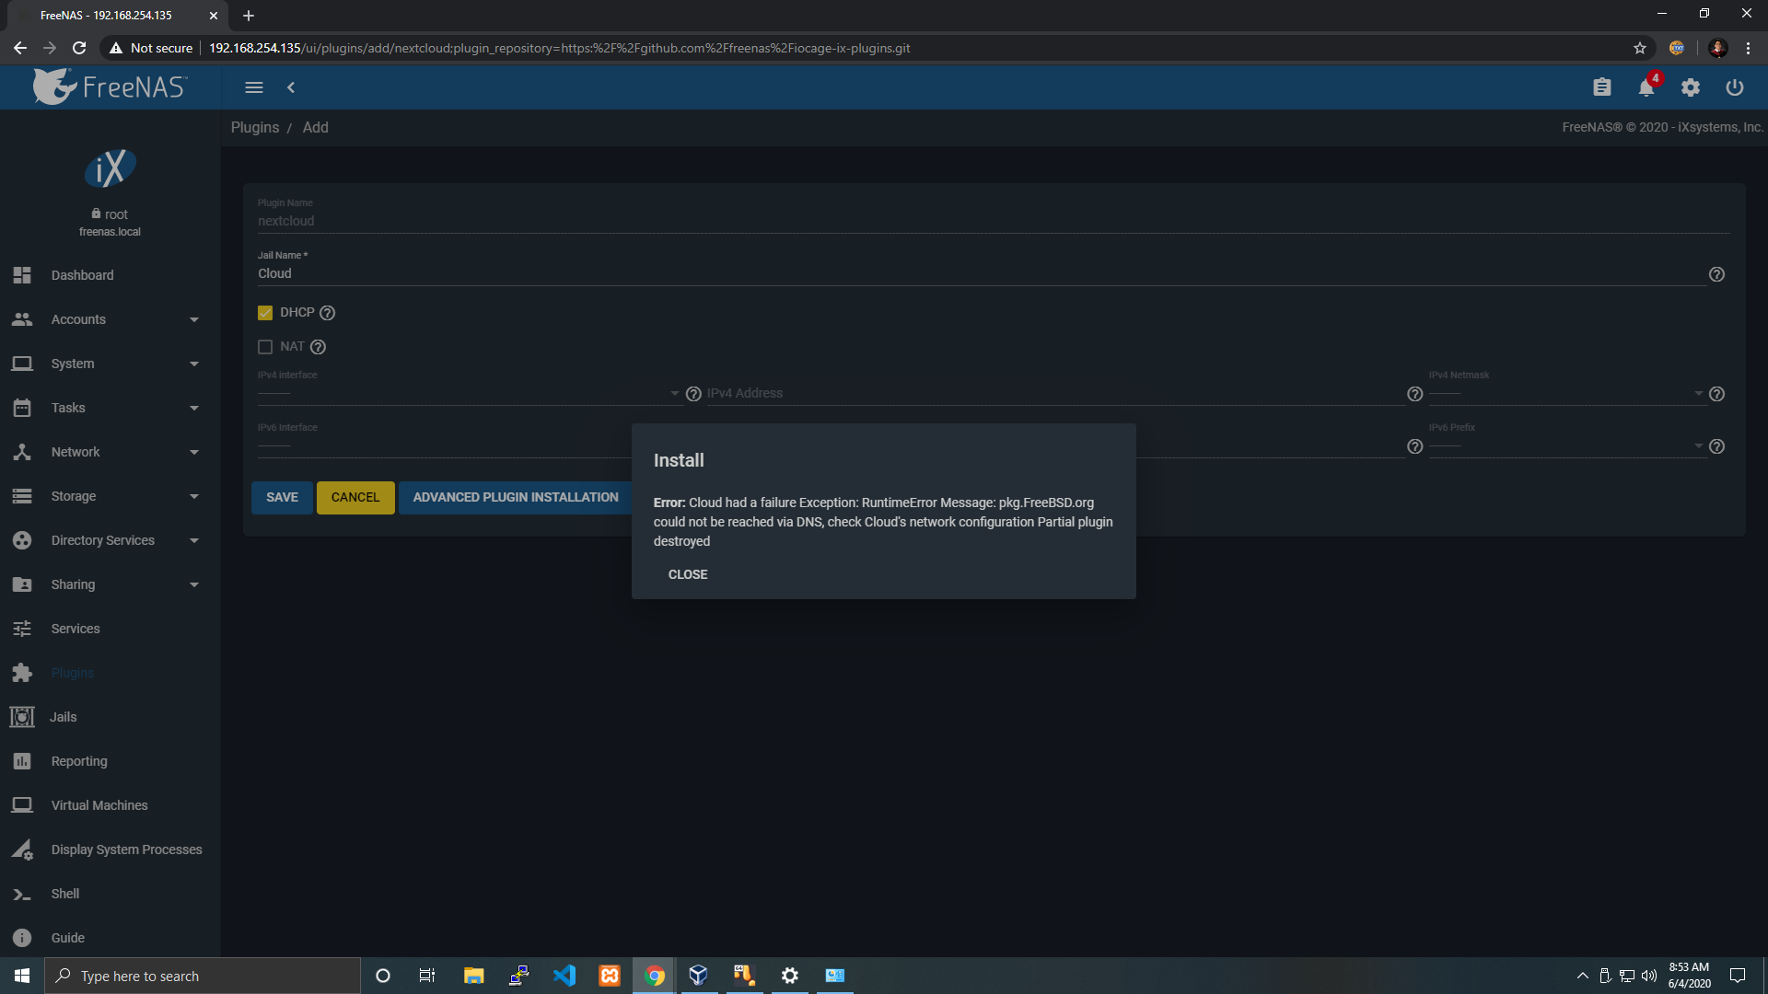Viewport: 1768px width, 994px height.
Task: Open Visual Studio Code from taskbar
Action: click(564, 976)
